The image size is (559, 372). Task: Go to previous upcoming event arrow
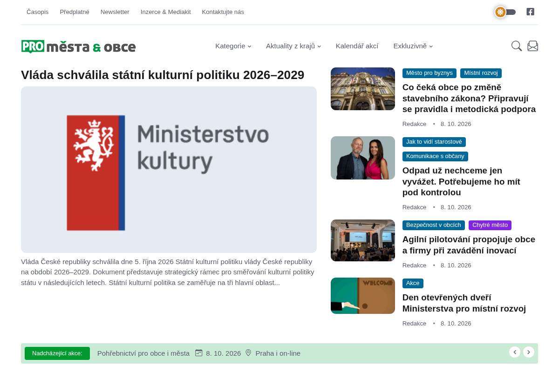tap(515, 352)
